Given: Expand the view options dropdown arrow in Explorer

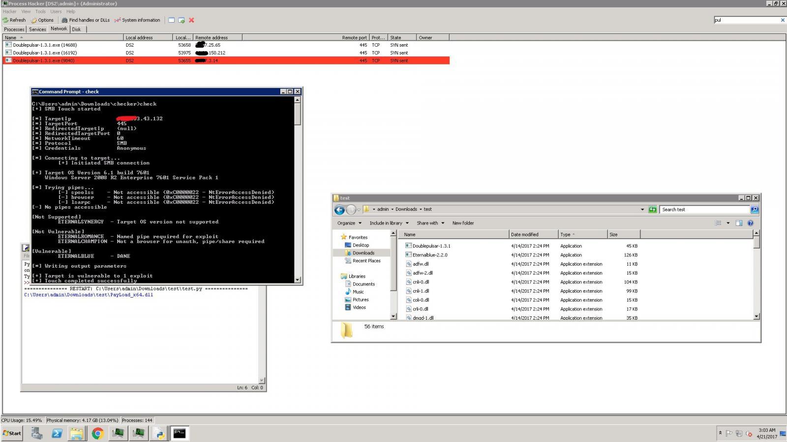Looking at the screenshot, I should click(x=728, y=223).
